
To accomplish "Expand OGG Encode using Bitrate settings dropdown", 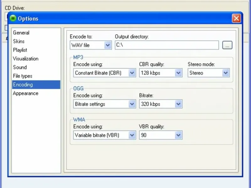I will (x=104, y=104).
